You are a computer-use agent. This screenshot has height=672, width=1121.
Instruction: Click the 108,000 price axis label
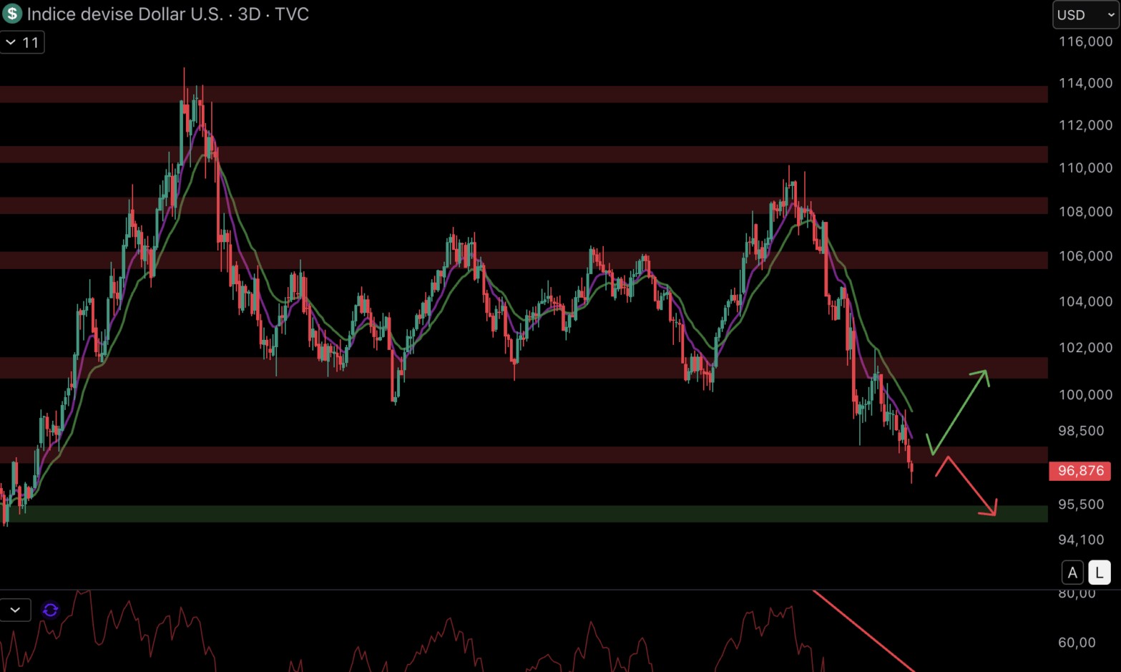(x=1085, y=212)
